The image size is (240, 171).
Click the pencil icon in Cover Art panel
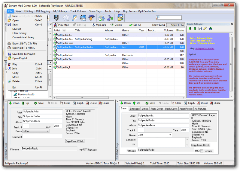tap(205, 28)
